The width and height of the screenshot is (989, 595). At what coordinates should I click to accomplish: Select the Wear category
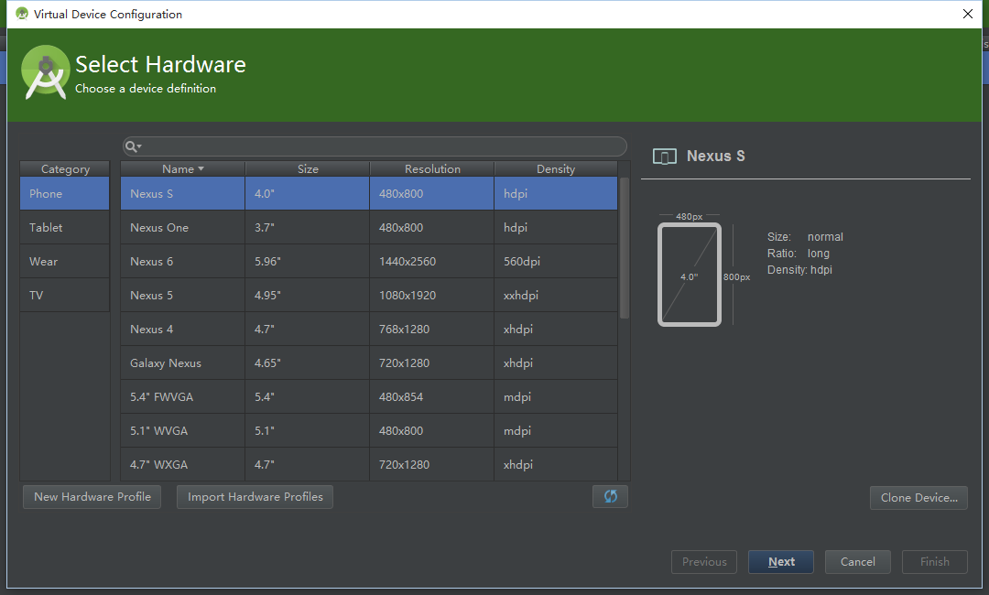tap(64, 261)
